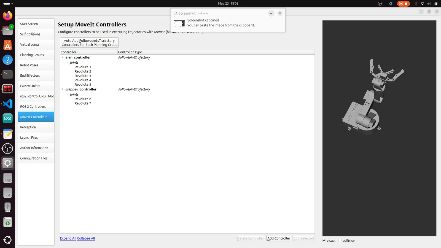The width and height of the screenshot is (441, 248).
Task: Click the Collapse All link
Action: 86,238
